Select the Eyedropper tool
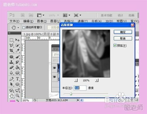Viewport: 147px width, 114px height. 18,51
